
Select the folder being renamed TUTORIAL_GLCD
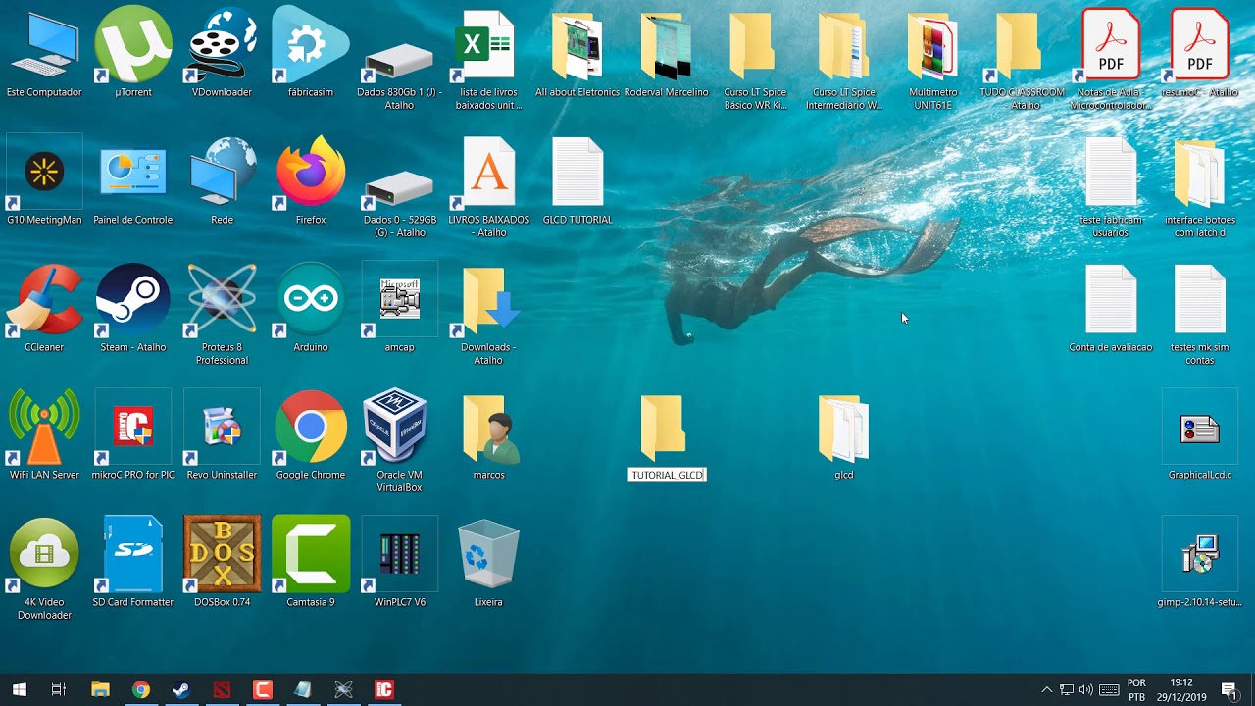coord(663,428)
